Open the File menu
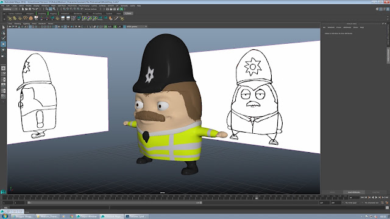 coord(2,5)
